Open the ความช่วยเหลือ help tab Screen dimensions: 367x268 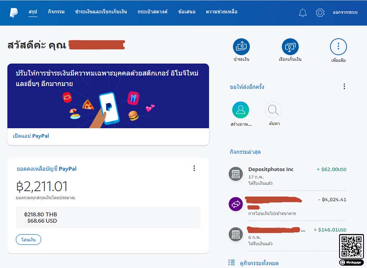tap(221, 12)
